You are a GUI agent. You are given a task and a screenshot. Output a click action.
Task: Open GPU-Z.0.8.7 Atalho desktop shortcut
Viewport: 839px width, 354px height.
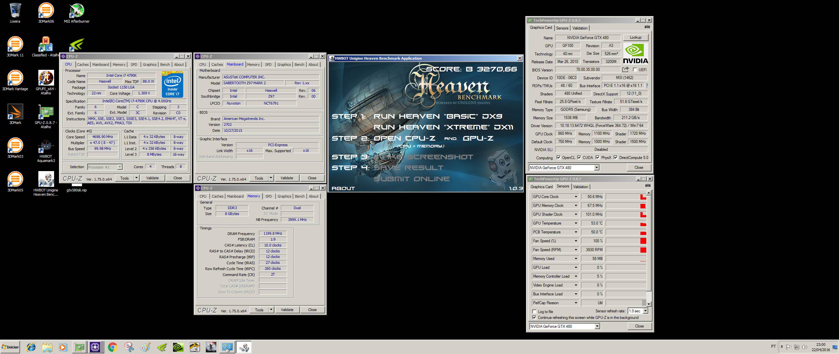pyautogui.click(x=46, y=116)
